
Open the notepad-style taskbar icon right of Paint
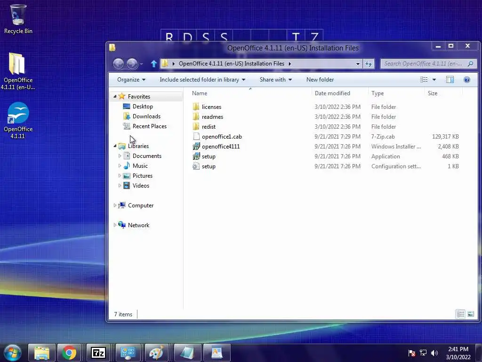click(x=187, y=353)
